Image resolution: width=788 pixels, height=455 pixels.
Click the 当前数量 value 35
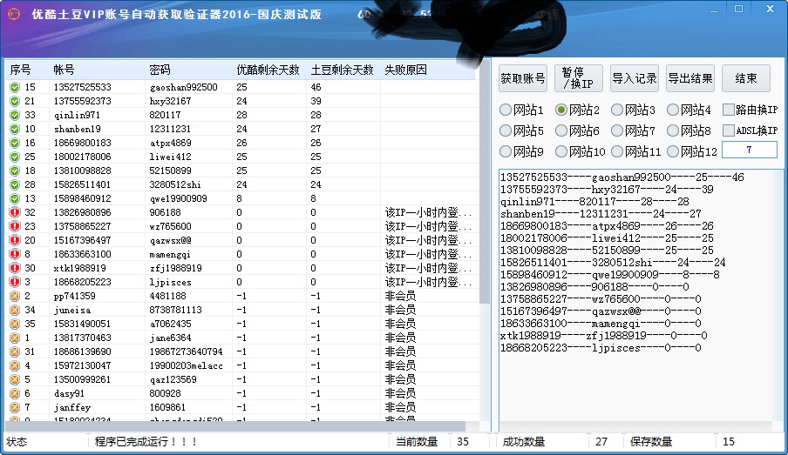(x=463, y=442)
